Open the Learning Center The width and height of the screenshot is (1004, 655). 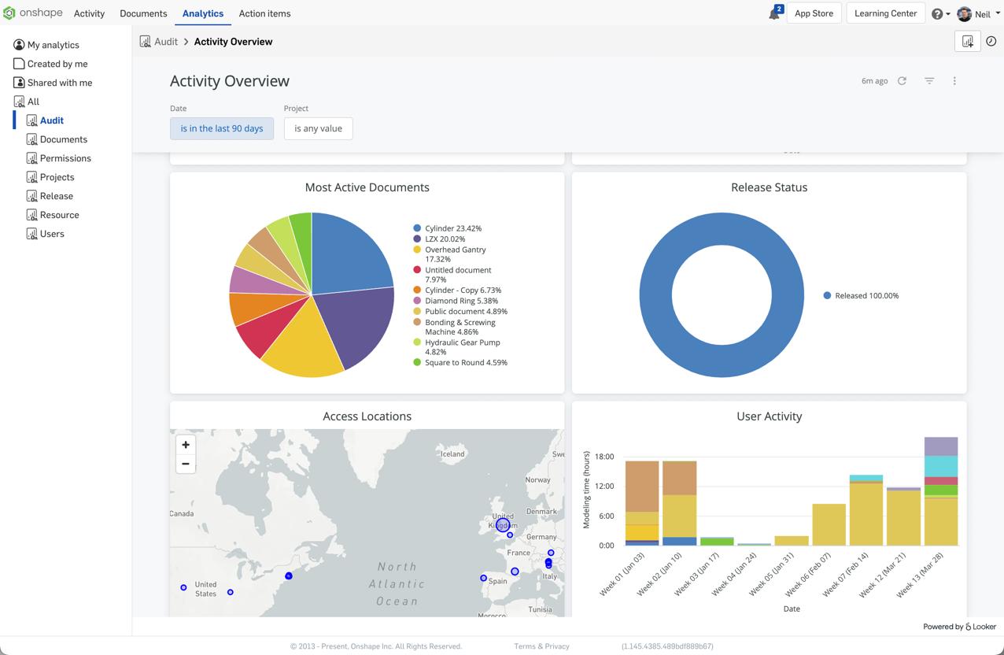pos(885,13)
